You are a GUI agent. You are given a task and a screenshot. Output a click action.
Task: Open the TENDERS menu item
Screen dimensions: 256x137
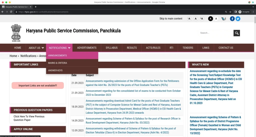coord(188,48)
